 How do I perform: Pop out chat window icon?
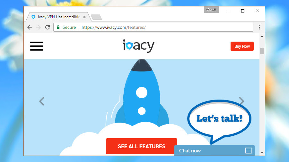(249, 150)
